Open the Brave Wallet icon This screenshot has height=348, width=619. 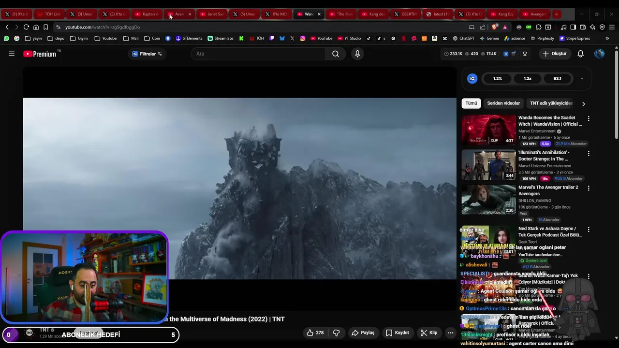[583, 27]
